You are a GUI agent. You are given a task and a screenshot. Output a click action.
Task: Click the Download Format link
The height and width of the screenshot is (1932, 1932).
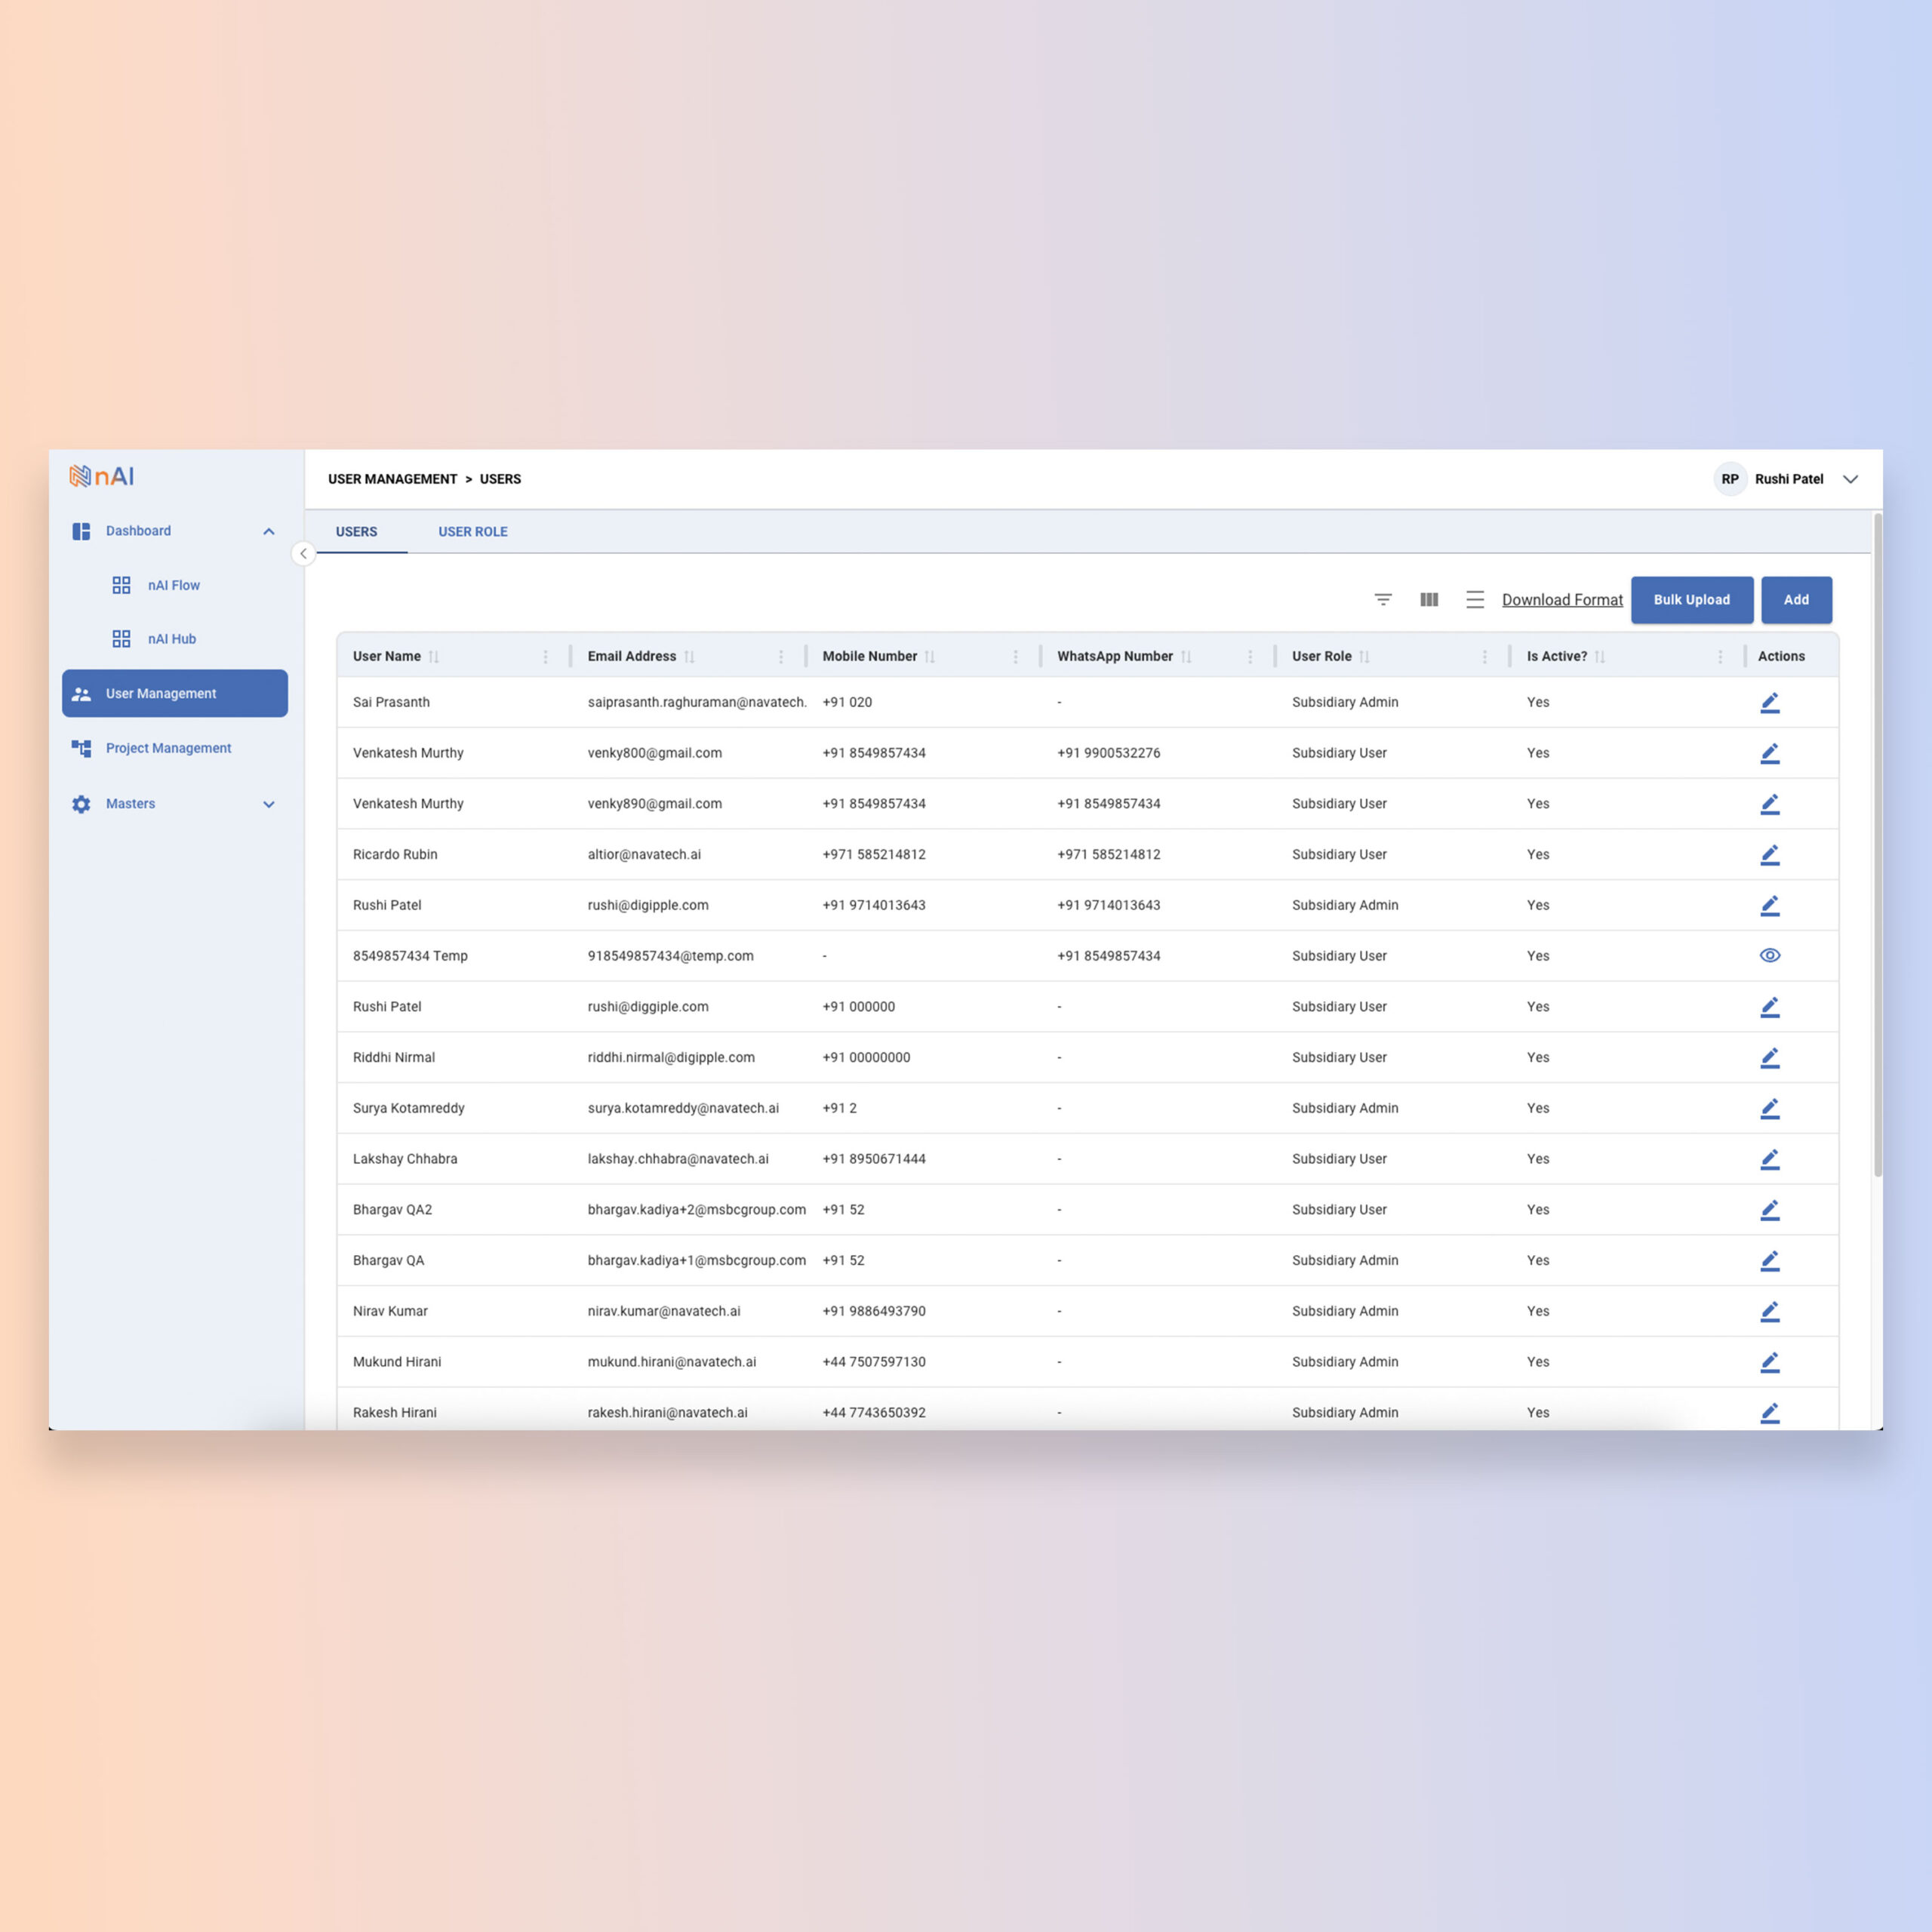[x=1561, y=600]
